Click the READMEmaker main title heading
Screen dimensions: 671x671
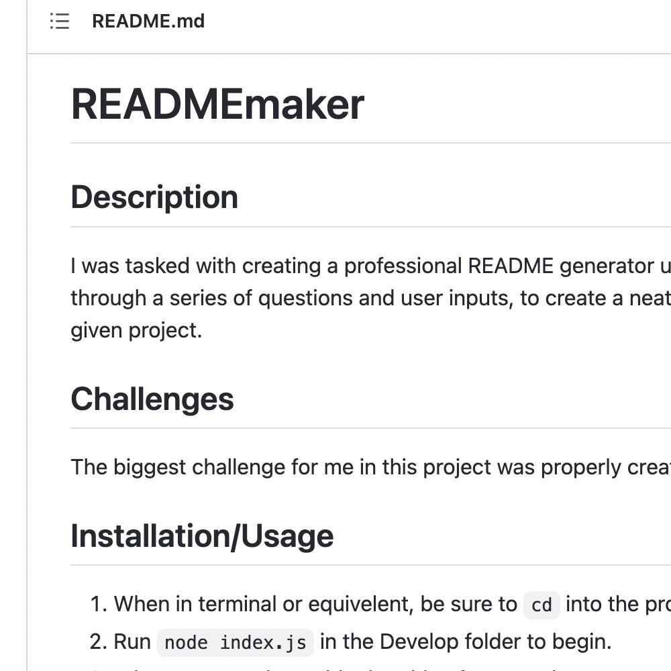tap(217, 105)
